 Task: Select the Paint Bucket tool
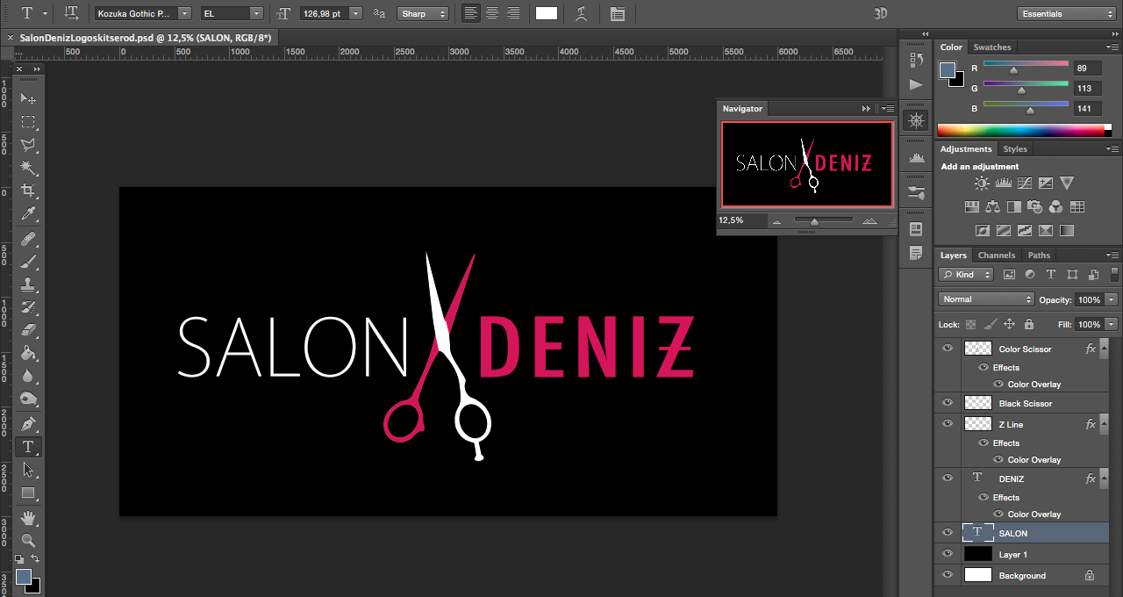point(28,353)
